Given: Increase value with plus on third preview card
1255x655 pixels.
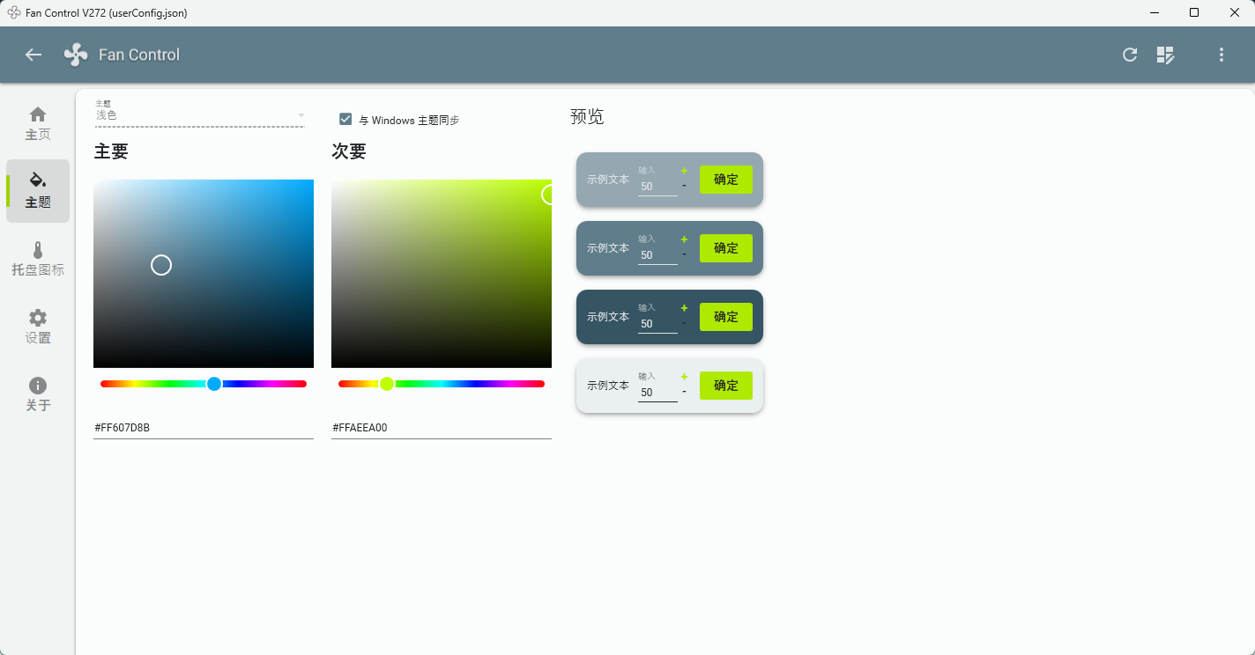Looking at the screenshot, I should pyautogui.click(x=684, y=308).
